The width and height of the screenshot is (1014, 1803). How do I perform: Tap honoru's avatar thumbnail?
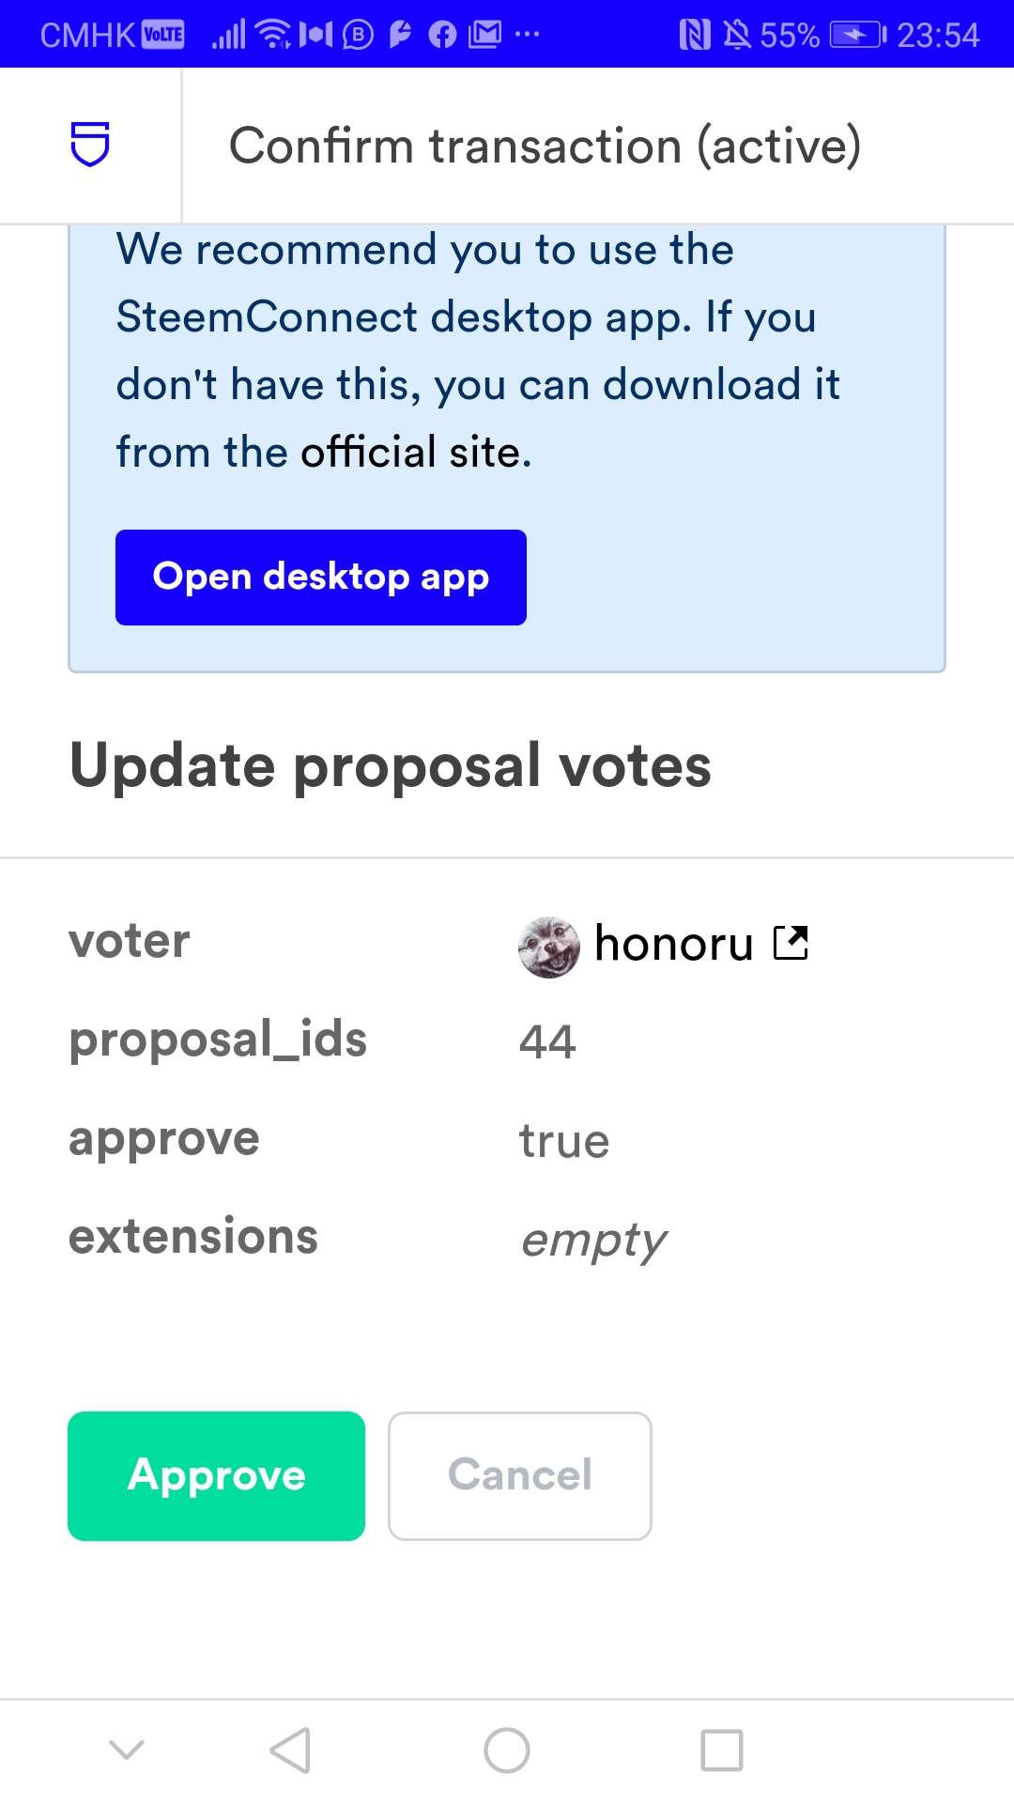click(x=548, y=947)
